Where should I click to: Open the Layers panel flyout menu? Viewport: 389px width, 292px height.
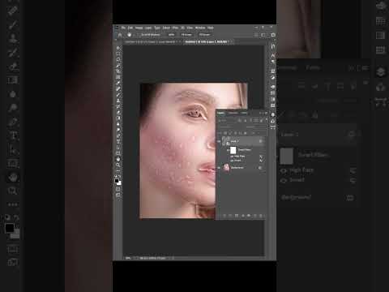pos(267,113)
